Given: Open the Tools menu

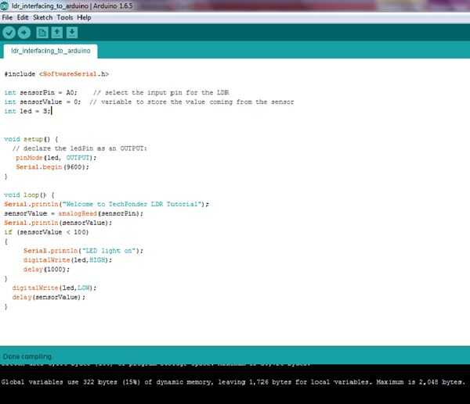Looking at the screenshot, I should pos(65,18).
